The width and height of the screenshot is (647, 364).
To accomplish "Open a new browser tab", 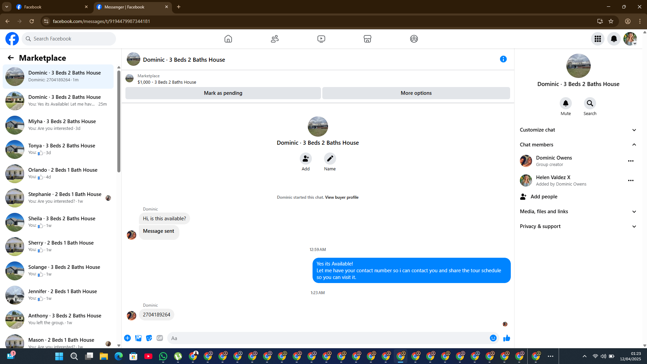I will click(179, 7).
